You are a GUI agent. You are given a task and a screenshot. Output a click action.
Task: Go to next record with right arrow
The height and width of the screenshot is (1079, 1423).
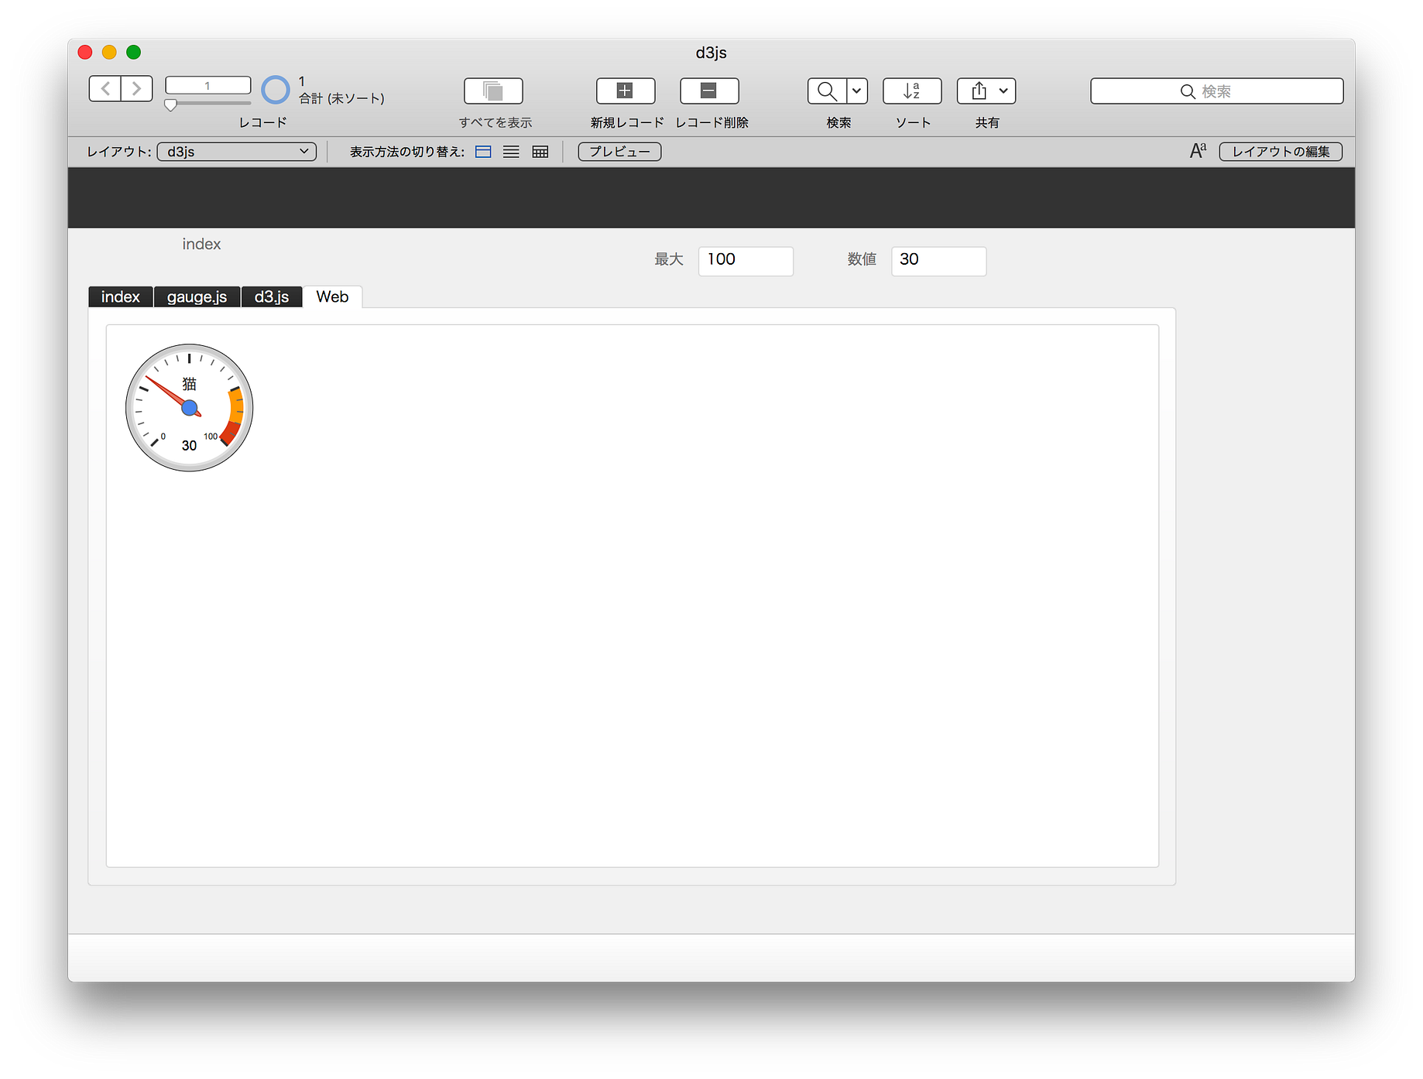[x=137, y=88]
